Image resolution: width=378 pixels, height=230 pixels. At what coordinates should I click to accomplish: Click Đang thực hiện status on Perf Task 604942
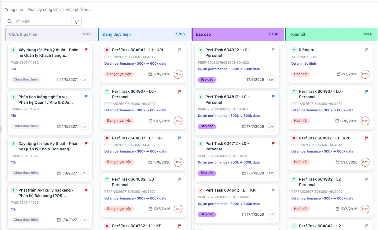pos(119,74)
